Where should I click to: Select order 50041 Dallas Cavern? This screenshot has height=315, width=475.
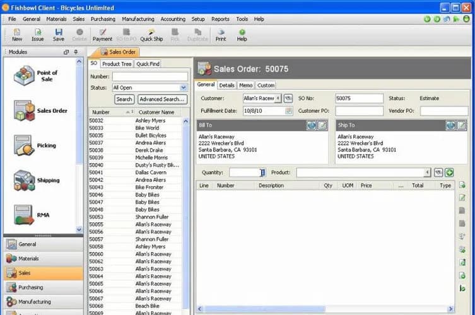click(x=136, y=173)
